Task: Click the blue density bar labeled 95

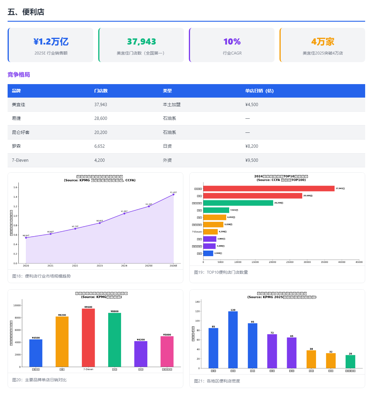Action: (x=253, y=346)
